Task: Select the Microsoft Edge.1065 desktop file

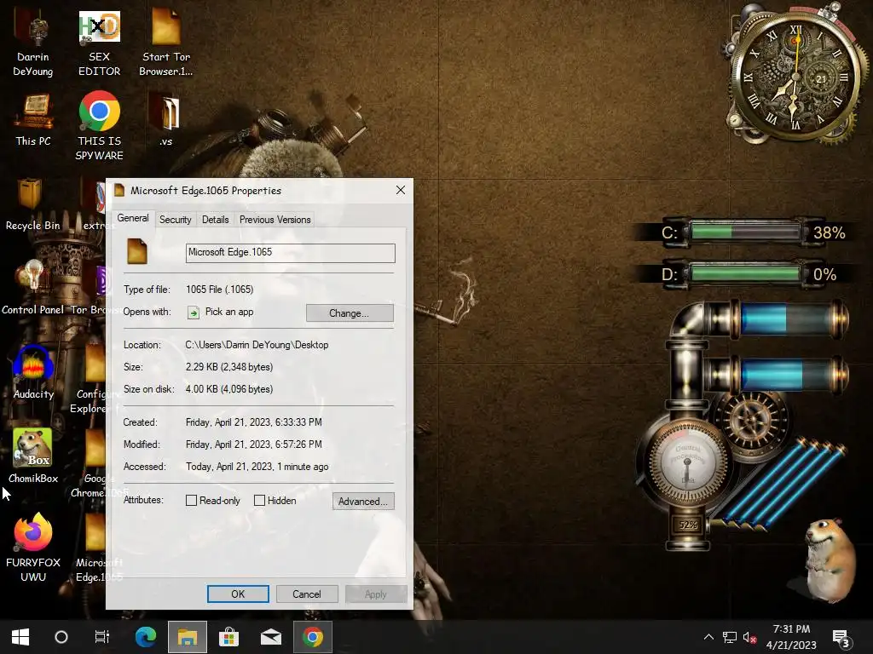Action: [x=95, y=549]
